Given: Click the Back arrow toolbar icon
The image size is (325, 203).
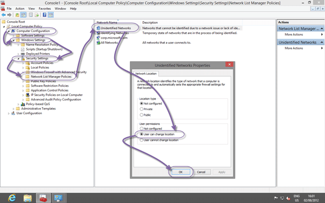Looking at the screenshot, I should 4,15.
